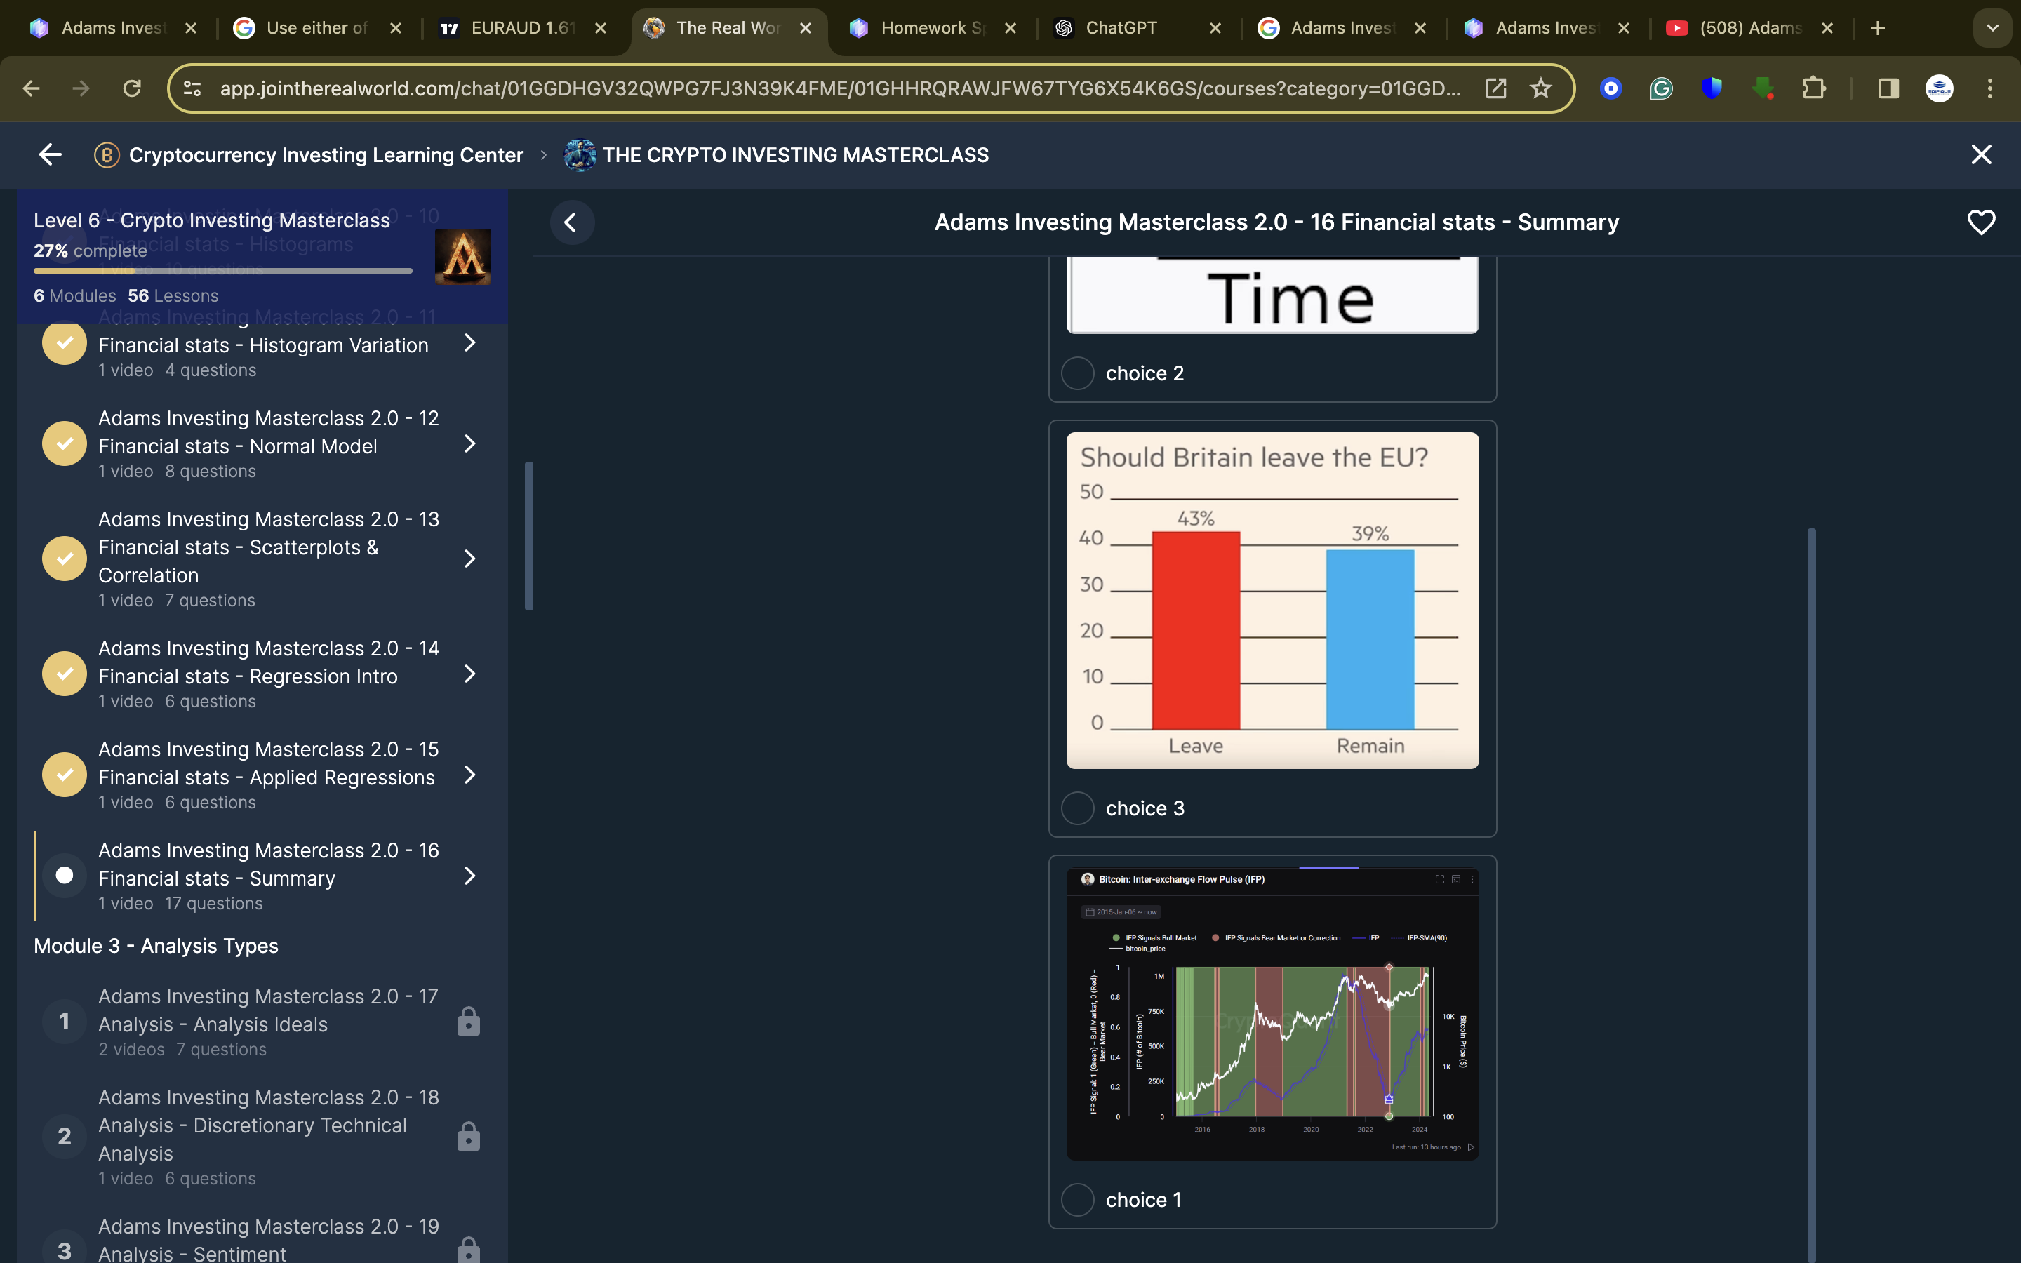The width and height of the screenshot is (2021, 1263).
Task: Click completed checkmark for Scatterplots & Correlation
Action: click(65, 559)
